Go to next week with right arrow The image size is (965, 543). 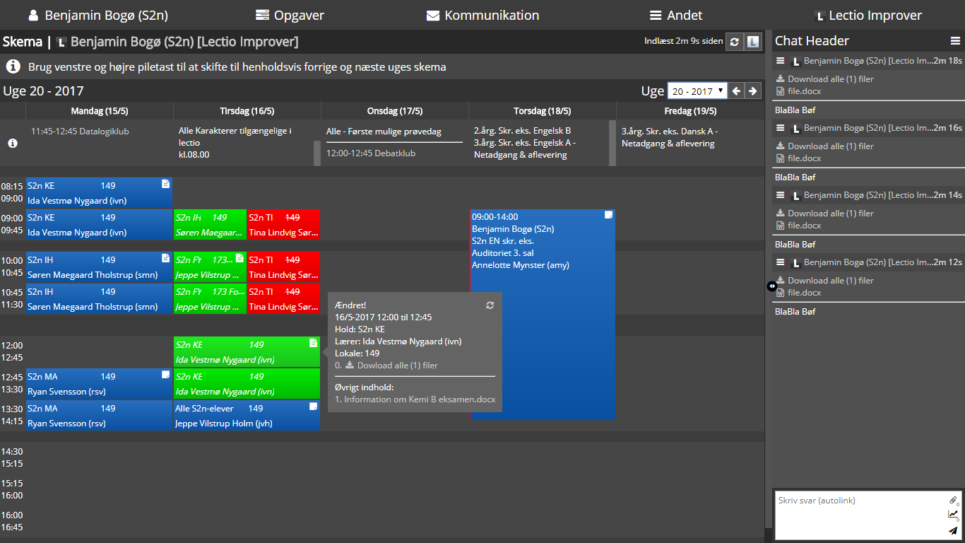[753, 91]
